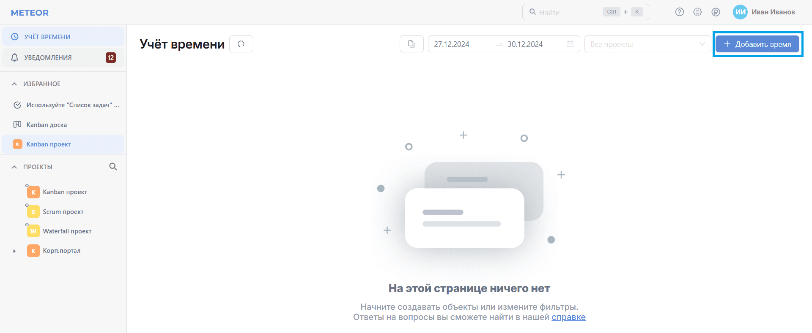Open Scrum проект in projects list
This screenshot has height=333, width=812.
[x=63, y=212]
